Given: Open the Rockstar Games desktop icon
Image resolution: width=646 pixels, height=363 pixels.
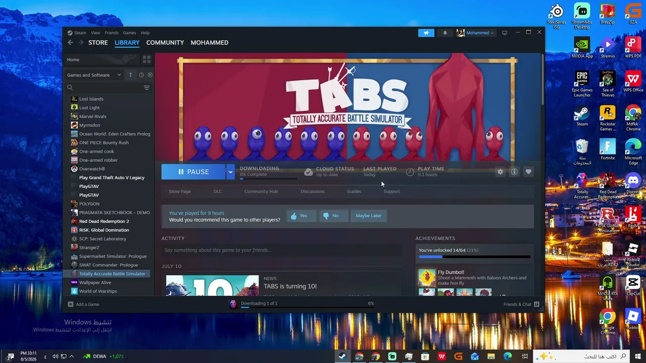Looking at the screenshot, I should (608, 118).
